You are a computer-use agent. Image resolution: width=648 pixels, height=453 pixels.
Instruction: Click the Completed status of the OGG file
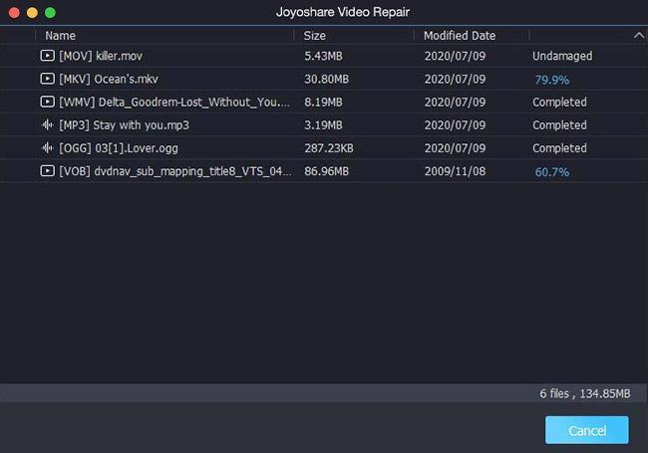tap(559, 148)
